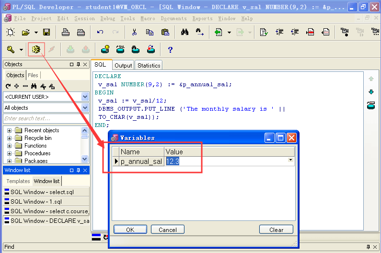Open the Macro menu

click(x=148, y=19)
